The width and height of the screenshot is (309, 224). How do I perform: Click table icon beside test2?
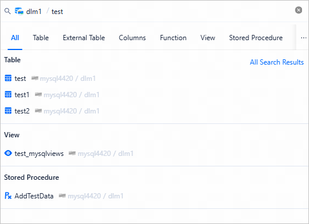coord(8,111)
